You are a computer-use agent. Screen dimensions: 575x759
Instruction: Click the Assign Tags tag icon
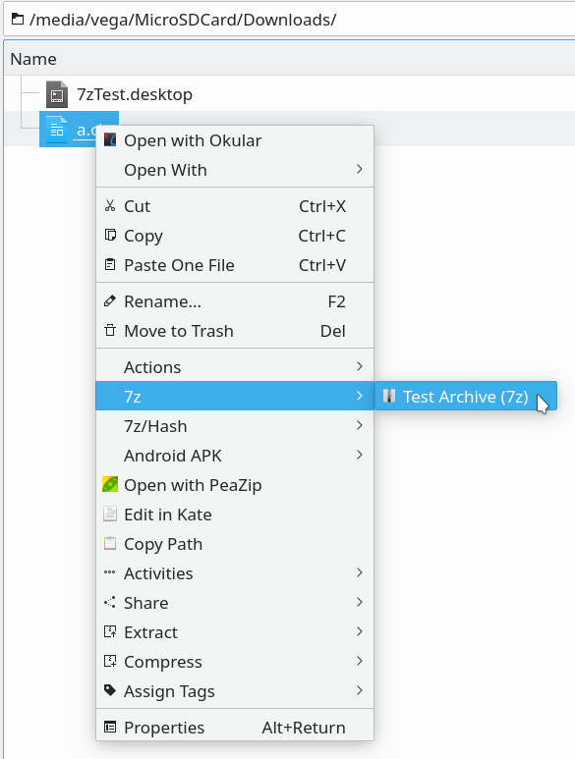pos(110,690)
